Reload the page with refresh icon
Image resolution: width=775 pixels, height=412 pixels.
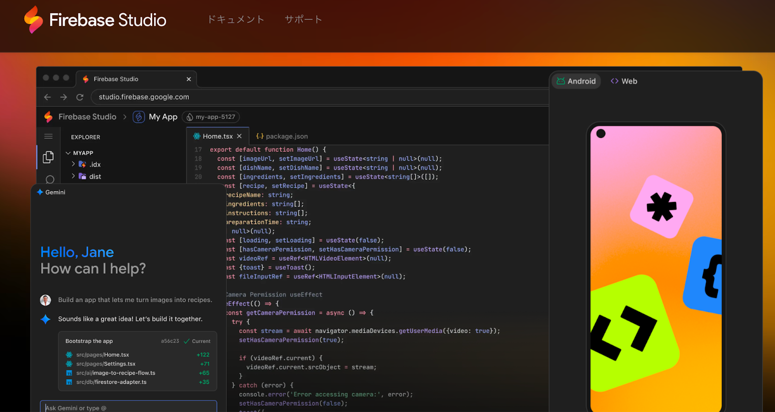point(80,97)
